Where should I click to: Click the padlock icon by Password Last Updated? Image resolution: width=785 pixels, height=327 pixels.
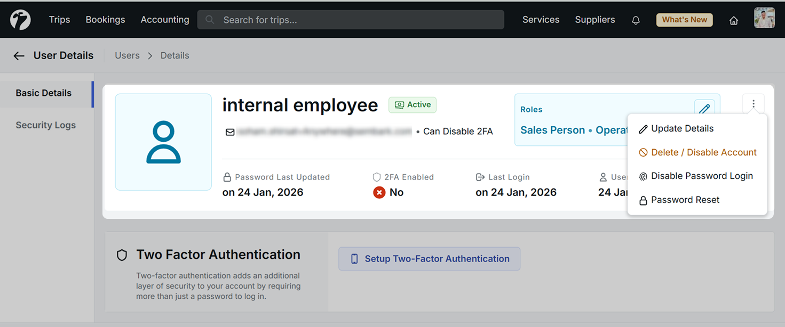[227, 177]
